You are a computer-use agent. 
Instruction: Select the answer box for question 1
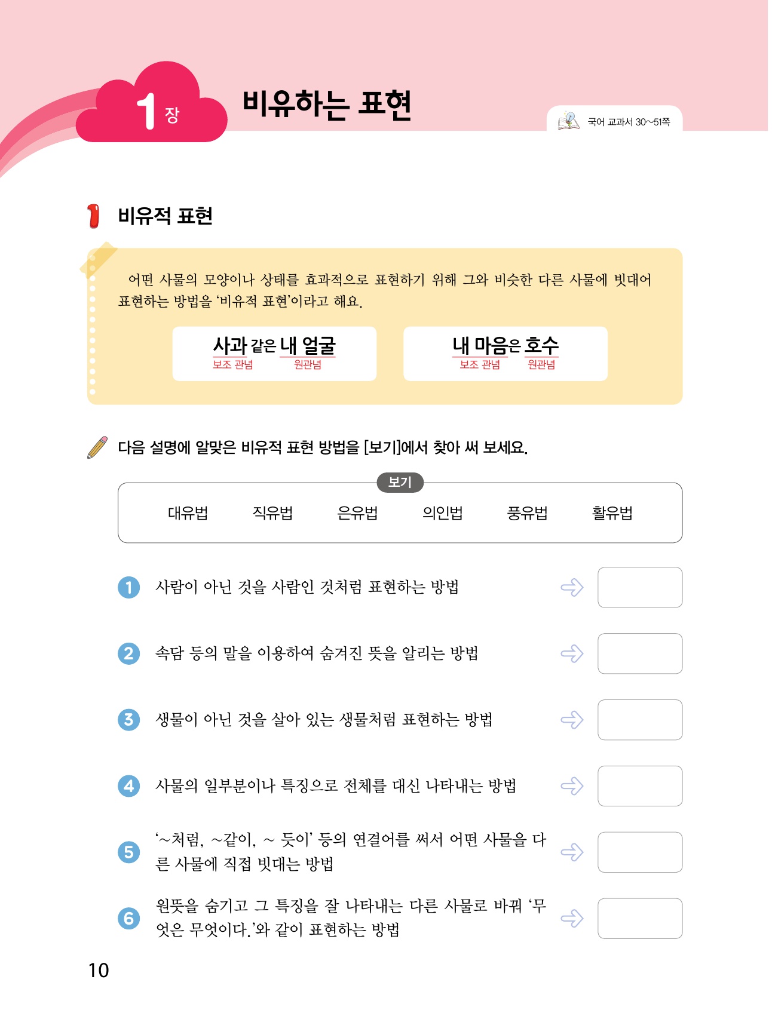point(639,587)
